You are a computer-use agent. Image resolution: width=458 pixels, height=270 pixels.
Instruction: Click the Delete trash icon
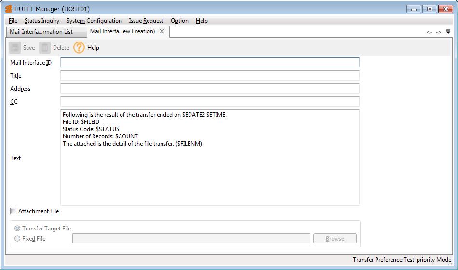45,48
